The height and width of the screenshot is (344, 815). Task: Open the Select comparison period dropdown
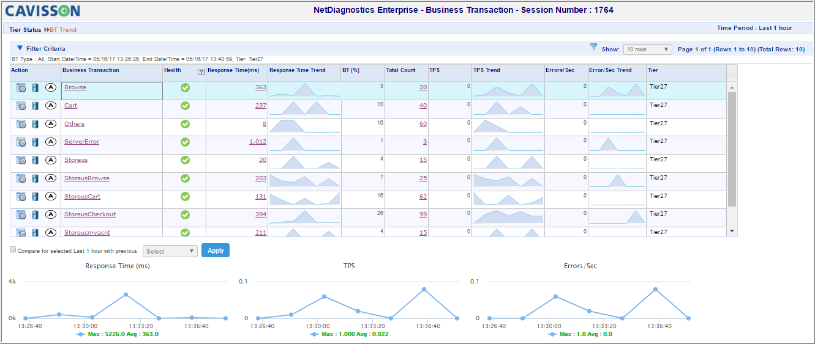coord(170,251)
